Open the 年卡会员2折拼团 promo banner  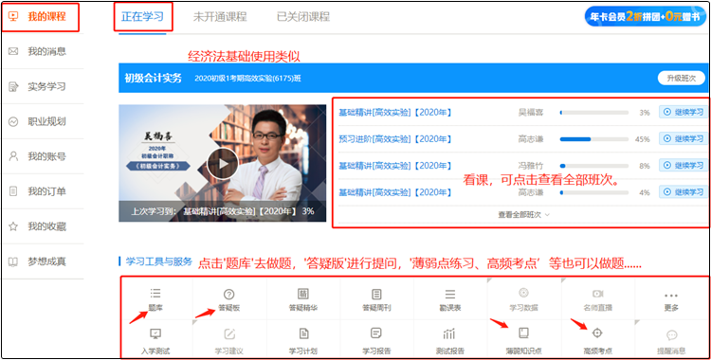click(646, 16)
